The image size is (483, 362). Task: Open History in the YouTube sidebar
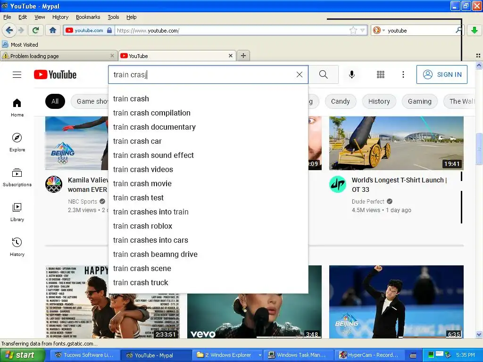click(17, 247)
